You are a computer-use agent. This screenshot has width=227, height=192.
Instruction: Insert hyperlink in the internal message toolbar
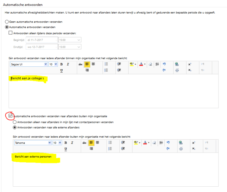tap(177, 64)
